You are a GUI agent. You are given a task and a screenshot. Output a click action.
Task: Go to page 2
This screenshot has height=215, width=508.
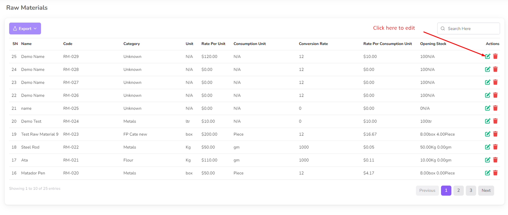pyautogui.click(x=458, y=190)
